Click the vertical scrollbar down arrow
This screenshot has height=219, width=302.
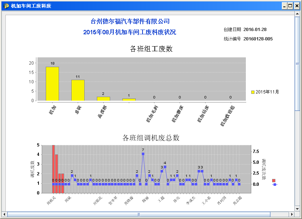(x=297, y=209)
